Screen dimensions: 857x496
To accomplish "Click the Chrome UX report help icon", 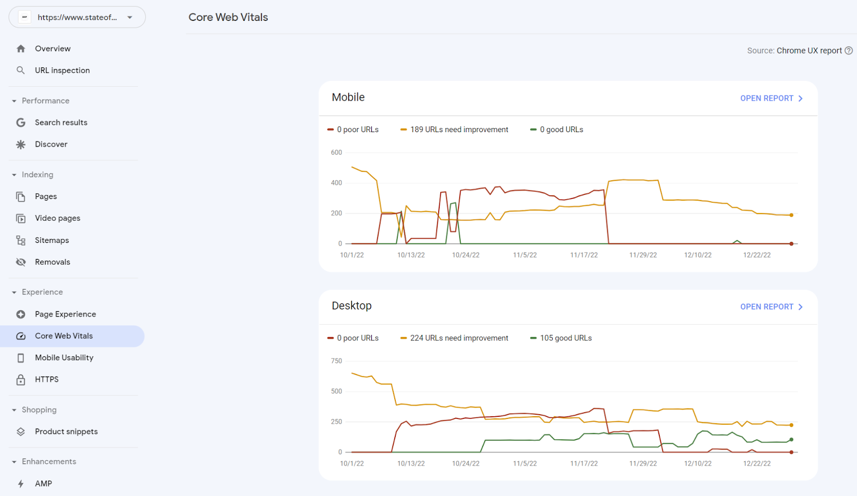I will click(848, 51).
